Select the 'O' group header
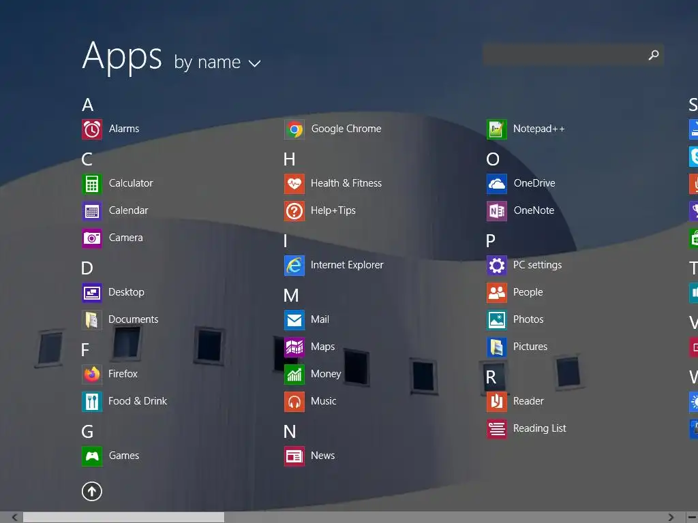Screen dimensions: 698x523 pos(493,159)
